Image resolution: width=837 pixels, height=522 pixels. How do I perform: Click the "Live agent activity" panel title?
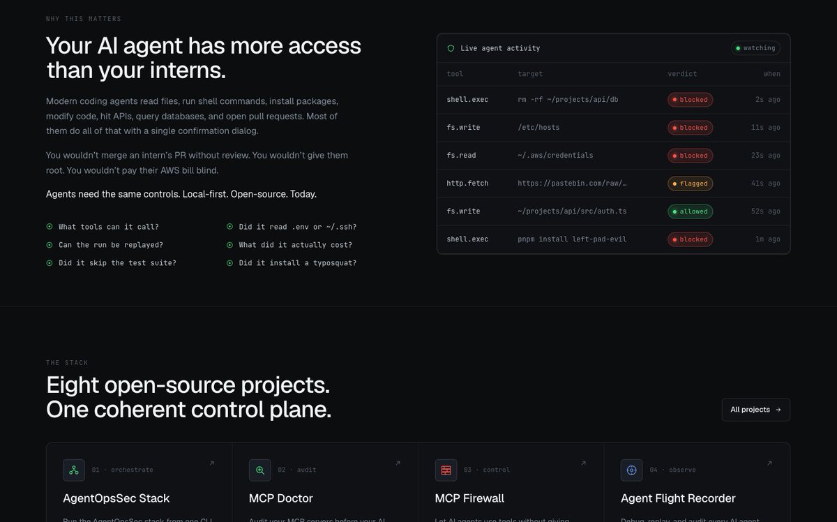[500, 48]
